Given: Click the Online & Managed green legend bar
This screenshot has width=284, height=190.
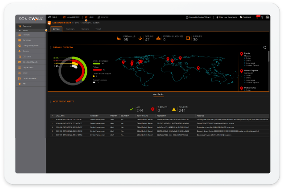Looking at the screenshot, I should coord(97,64).
